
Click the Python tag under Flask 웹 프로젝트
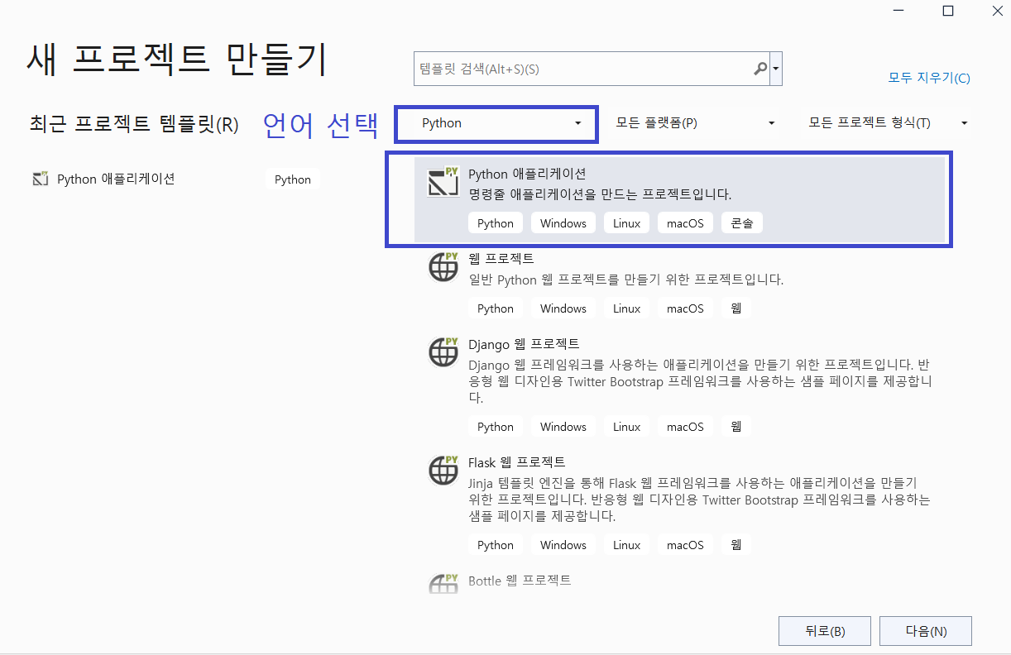(496, 545)
